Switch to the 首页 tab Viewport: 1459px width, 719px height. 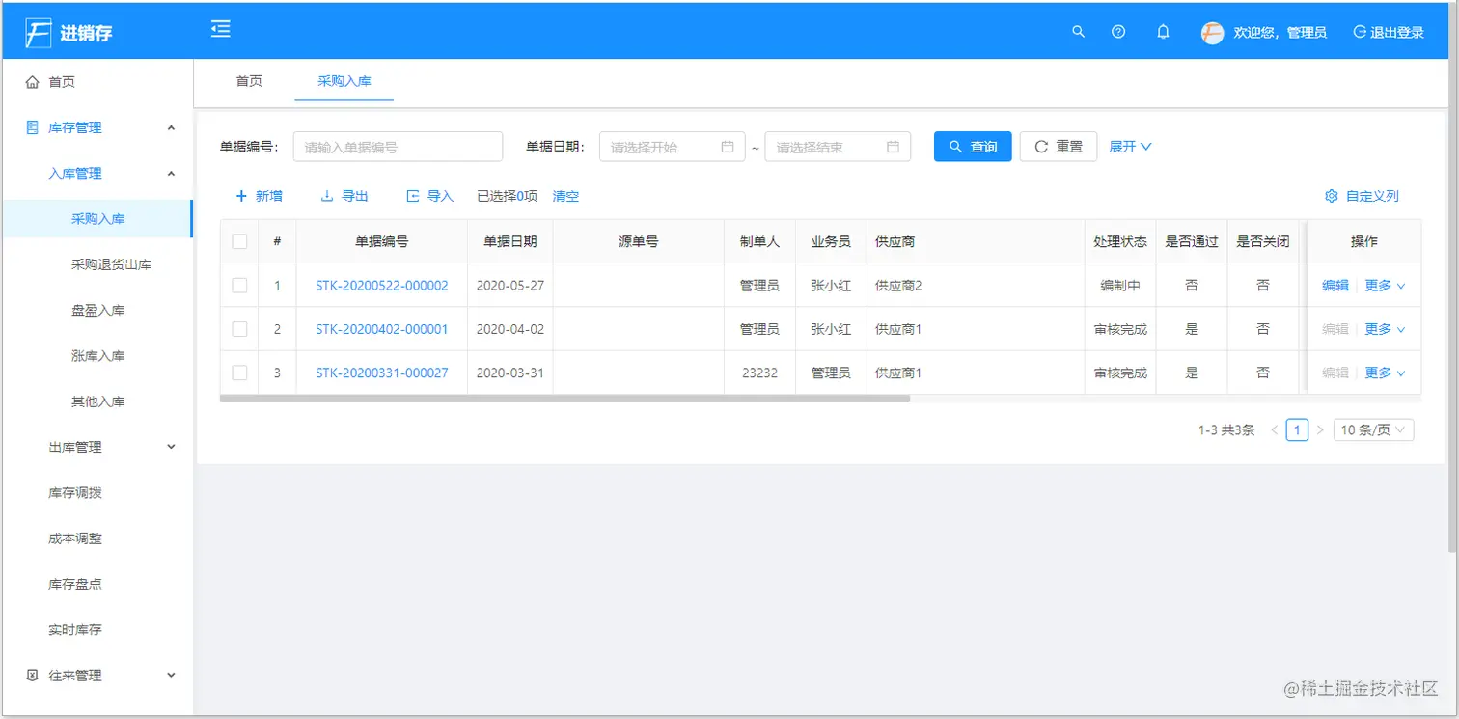point(249,81)
